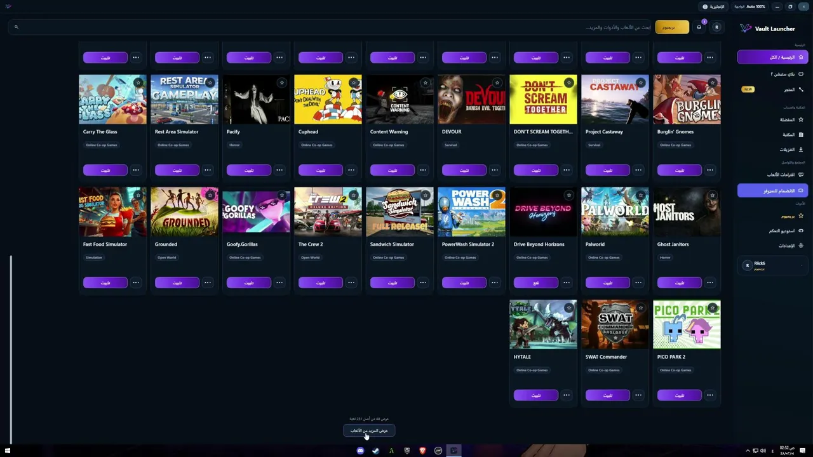The width and height of the screenshot is (813, 457).
Task: Click the 'Survival' tag under DEVOUR
Action: pyautogui.click(x=451, y=145)
